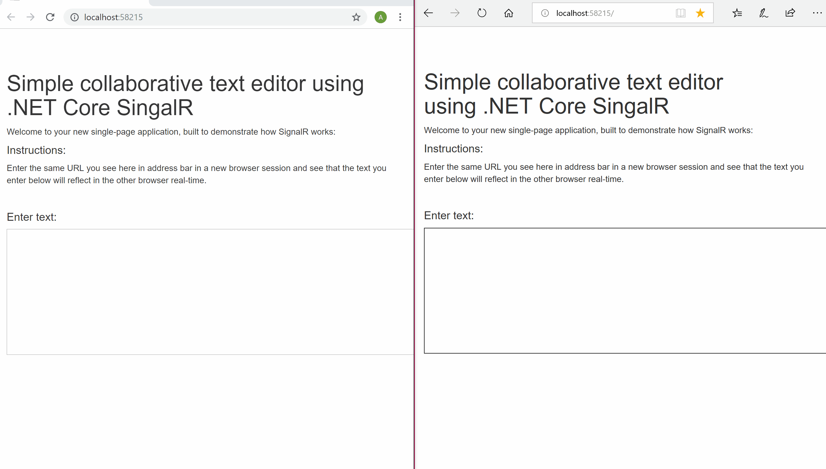Image resolution: width=826 pixels, height=469 pixels.
Task: Click Edge's back arrow button
Action: click(428, 13)
